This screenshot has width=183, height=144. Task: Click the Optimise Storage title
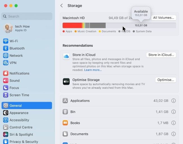coord(86,80)
